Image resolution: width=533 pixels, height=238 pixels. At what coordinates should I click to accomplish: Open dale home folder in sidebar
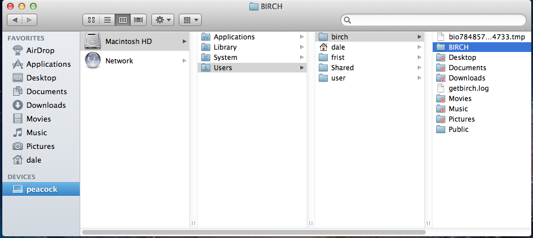click(x=34, y=160)
